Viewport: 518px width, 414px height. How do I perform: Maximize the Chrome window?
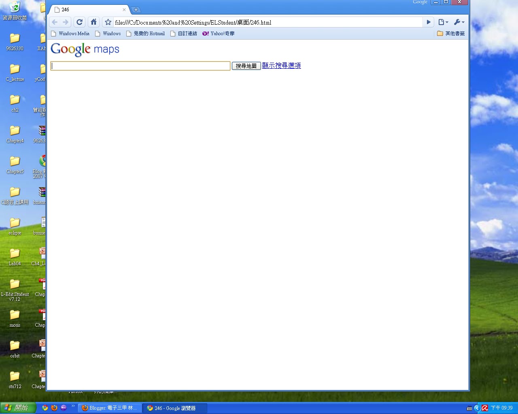(446, 2)
